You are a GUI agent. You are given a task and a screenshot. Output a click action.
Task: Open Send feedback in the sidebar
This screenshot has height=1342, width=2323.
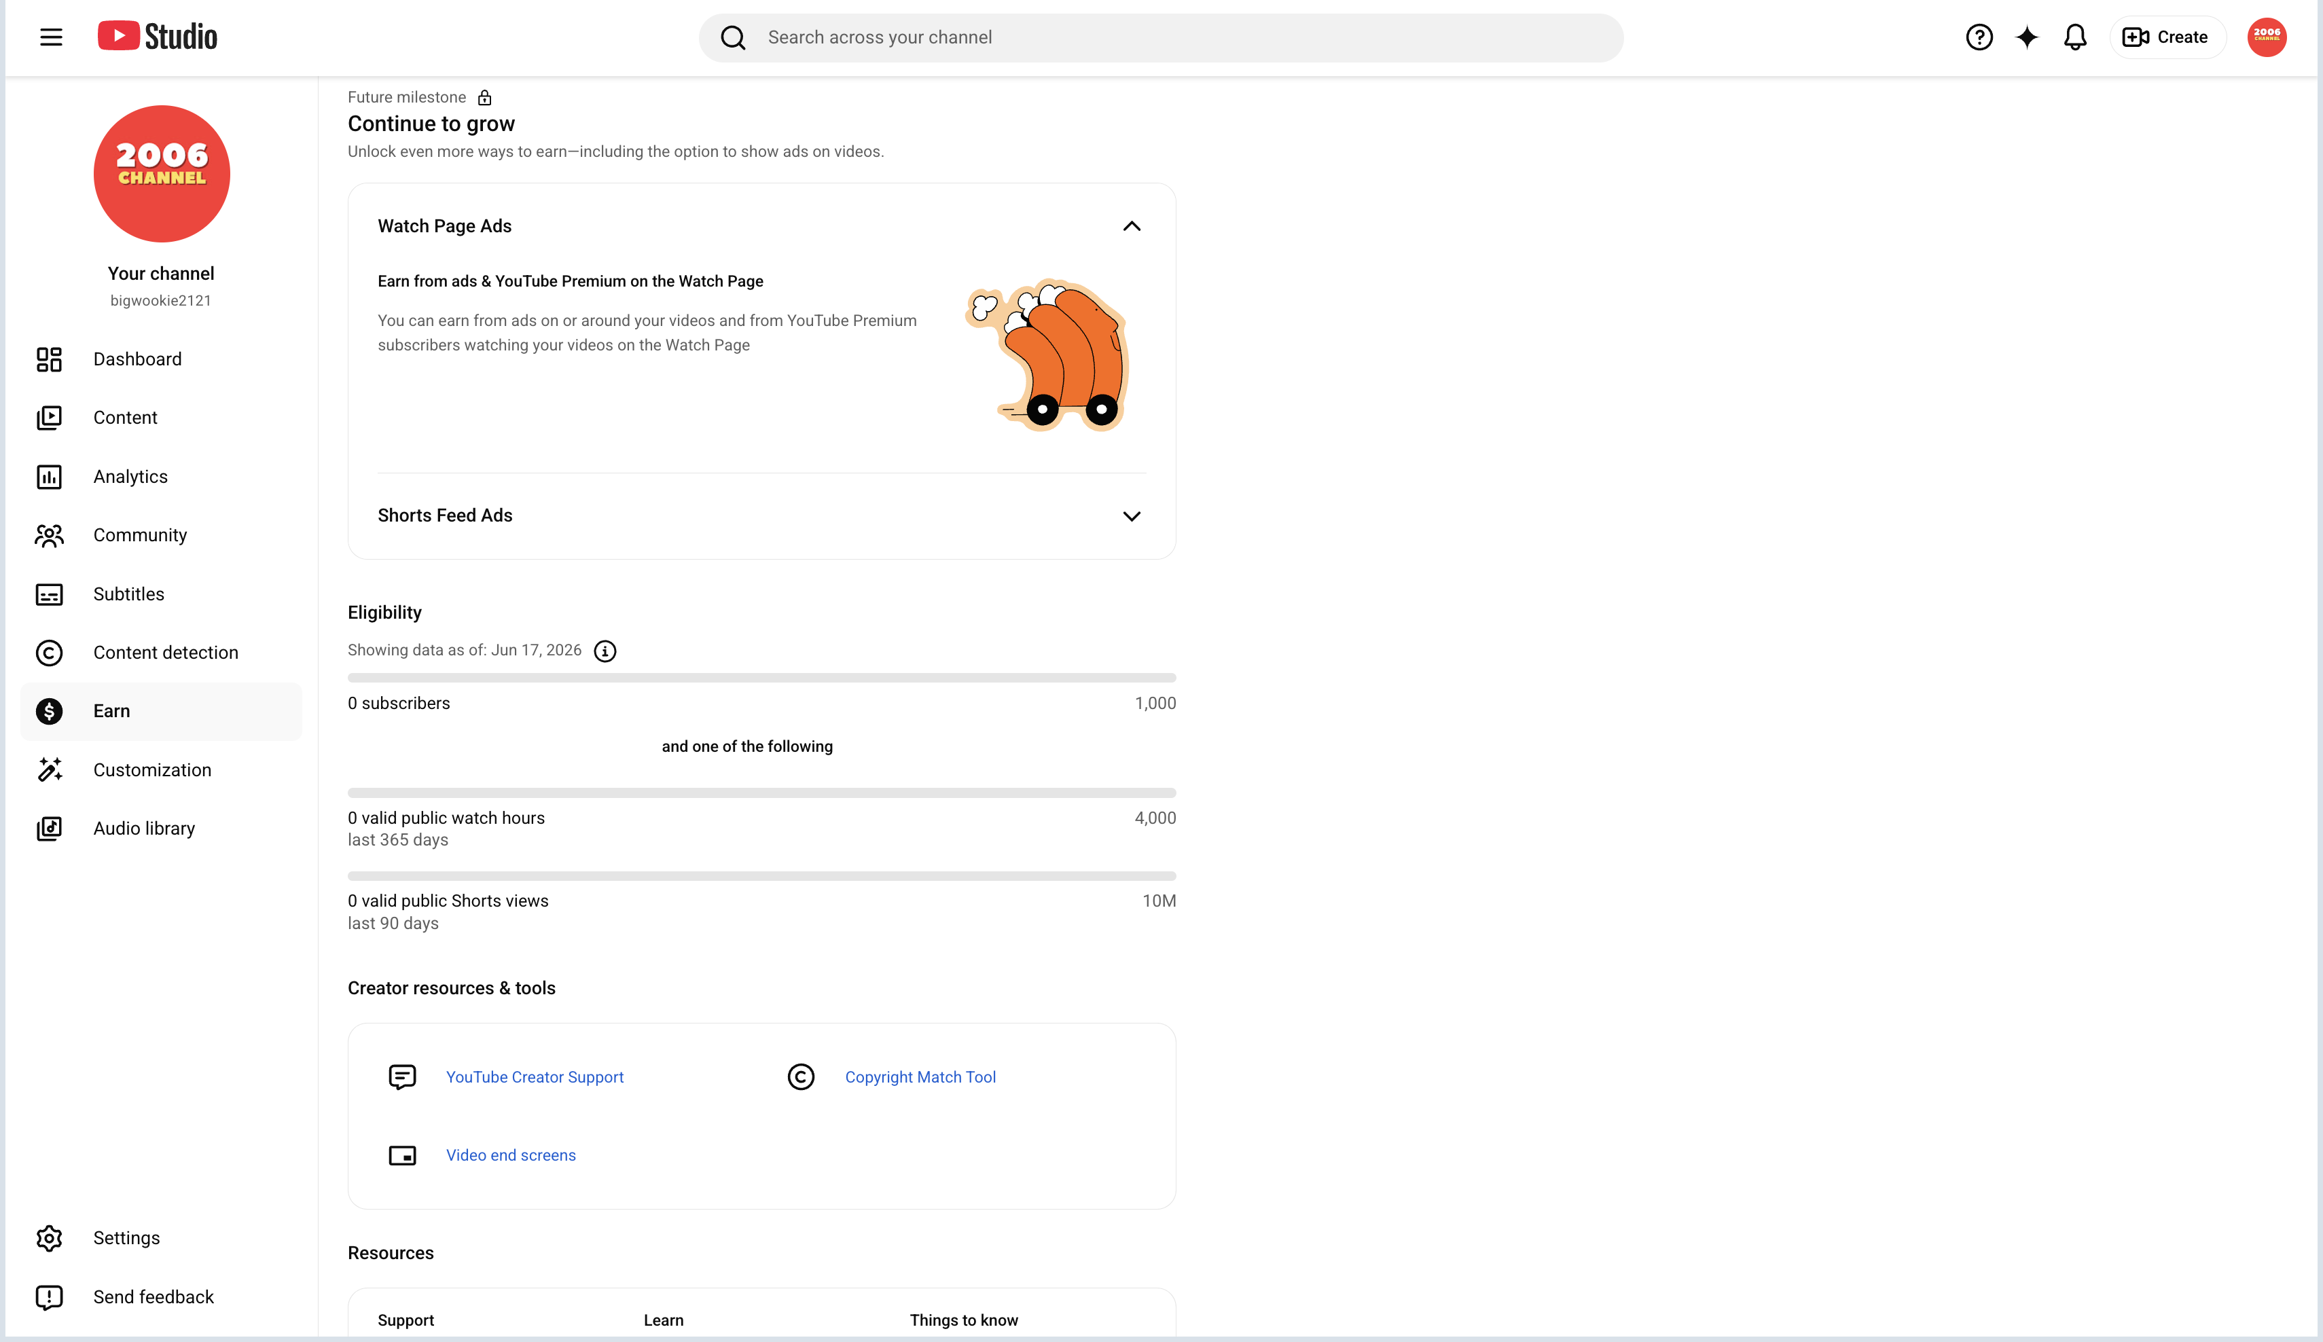pos(162,1297)
